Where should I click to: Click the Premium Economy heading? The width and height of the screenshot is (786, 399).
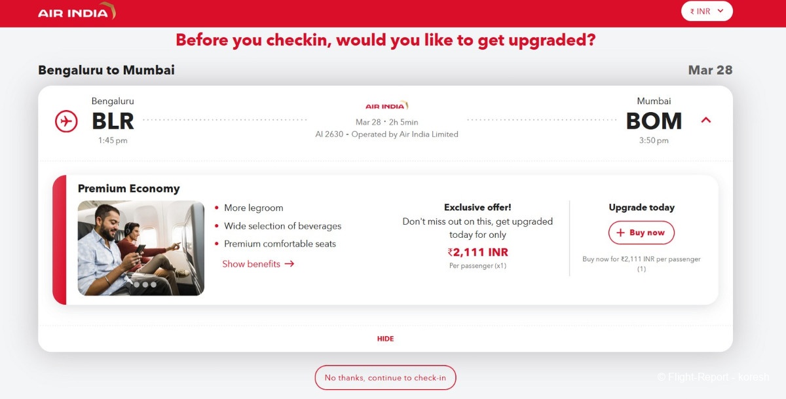tap(128, 189)
